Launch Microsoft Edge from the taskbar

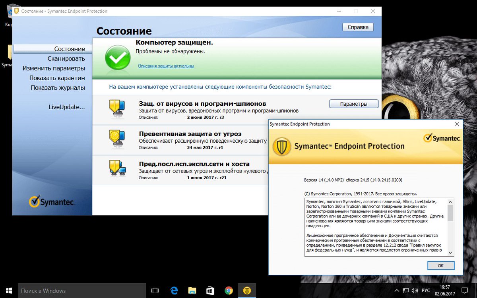pos(174,290)
